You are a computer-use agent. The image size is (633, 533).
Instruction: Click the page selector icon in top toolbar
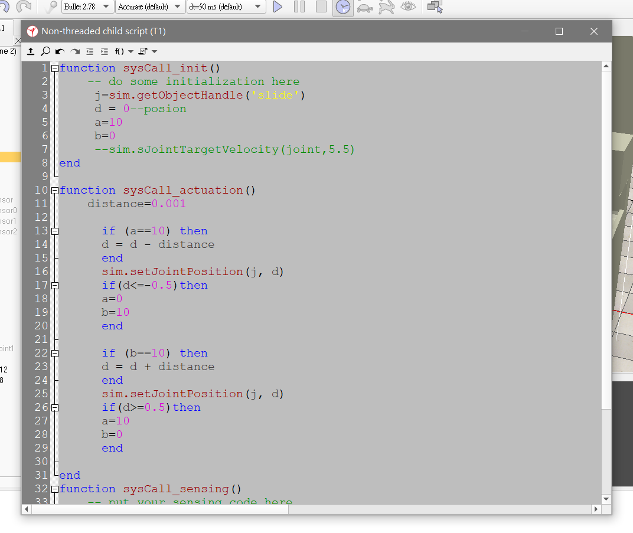[x=435, y=7]
